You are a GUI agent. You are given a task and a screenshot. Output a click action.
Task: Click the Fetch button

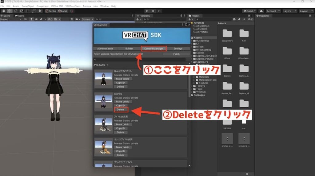click(x=176, y=54)
